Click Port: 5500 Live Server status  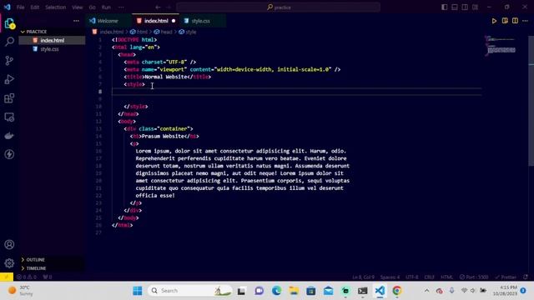point(474,277)
